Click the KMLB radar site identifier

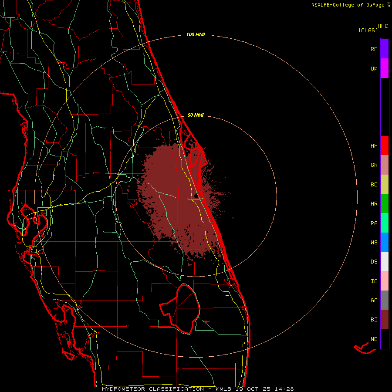point(225,389)
